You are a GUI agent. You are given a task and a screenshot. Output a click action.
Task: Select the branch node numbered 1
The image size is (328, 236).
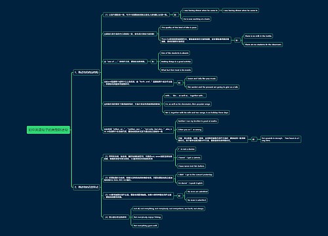point(87,72)
